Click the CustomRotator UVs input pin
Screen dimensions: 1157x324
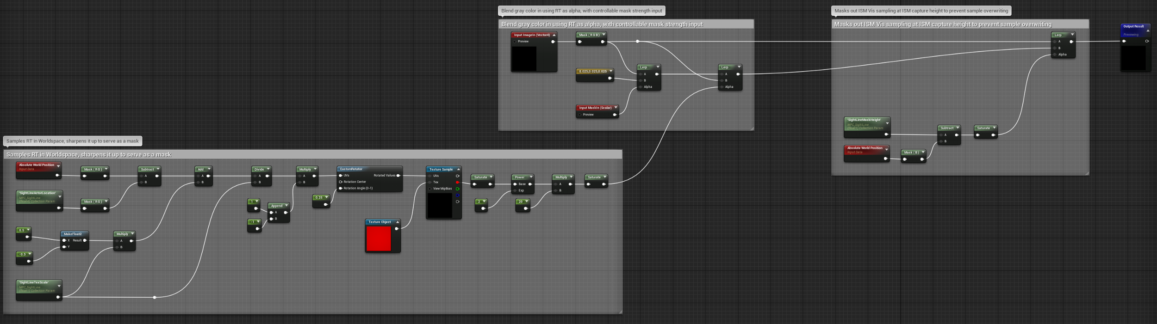(341, 176)
